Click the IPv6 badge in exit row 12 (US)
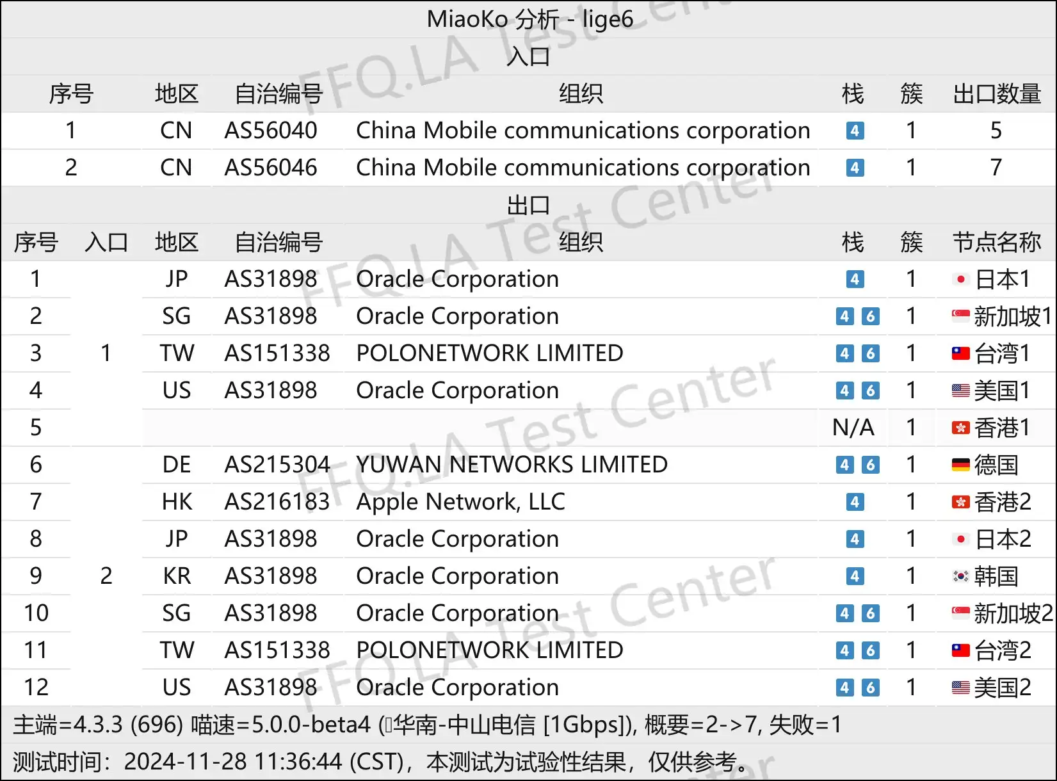Image resolution: width=1057 pixels, height=781 pixels. (x=870, y=688)
